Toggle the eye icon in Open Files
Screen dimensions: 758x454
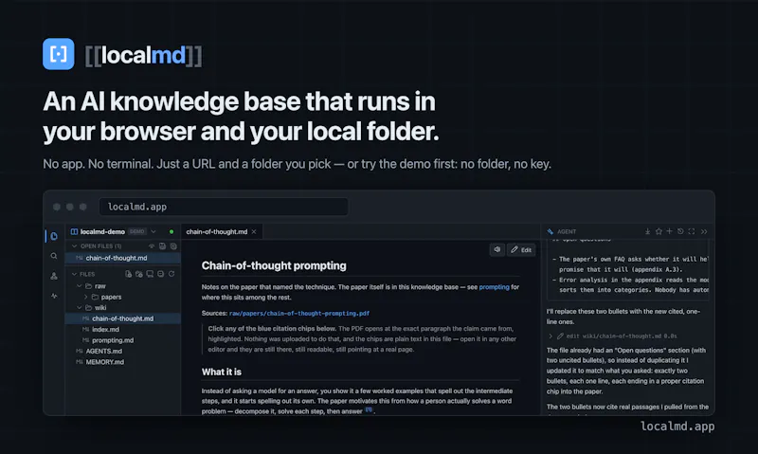152,246
